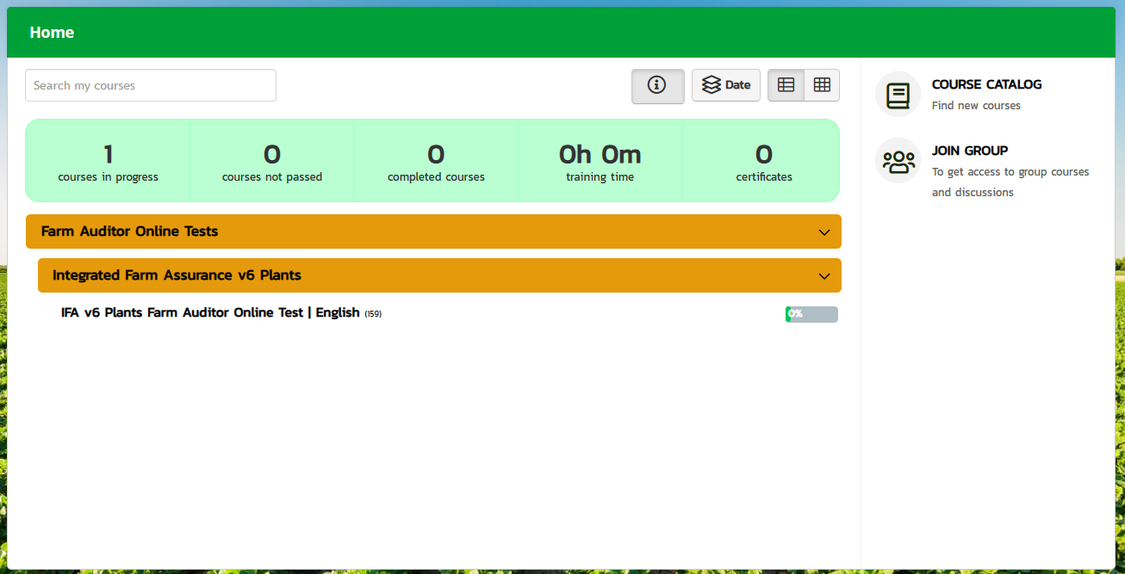This screenshot has height=574, width=1125.
Task: Click the Farm Auditor Online Tests heading
Action: (x=130, y=231)
